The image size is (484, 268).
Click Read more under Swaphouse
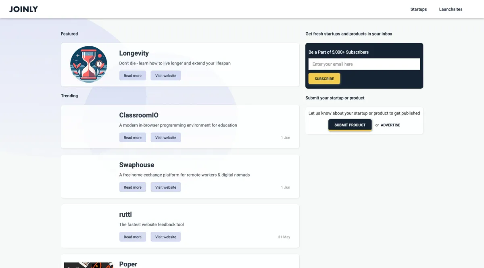tap(132, 187)
